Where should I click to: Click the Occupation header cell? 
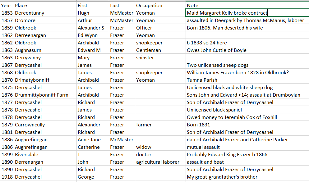149,5
